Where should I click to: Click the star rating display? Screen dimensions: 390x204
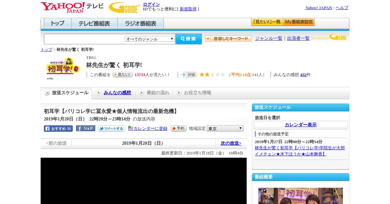pos(212,74)
